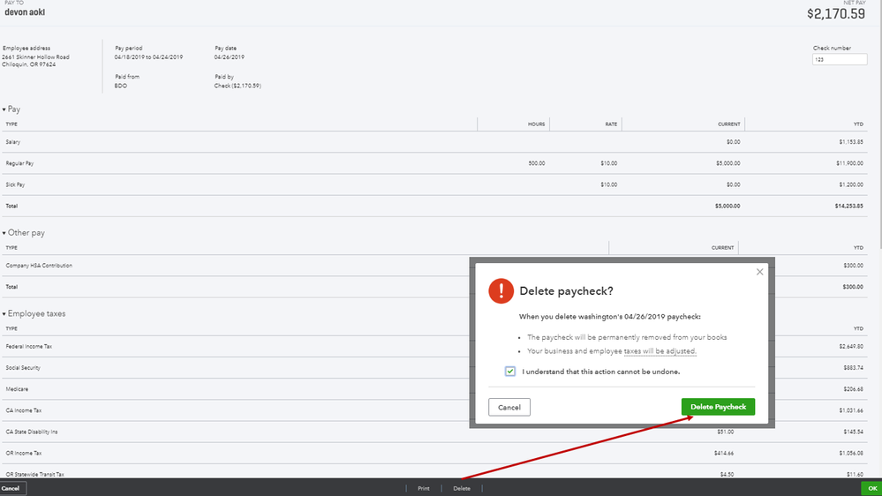This screenshot has height=496, width=882.
Task: Close the Delete paycheck dialog with the X
Action: (759, 272)
